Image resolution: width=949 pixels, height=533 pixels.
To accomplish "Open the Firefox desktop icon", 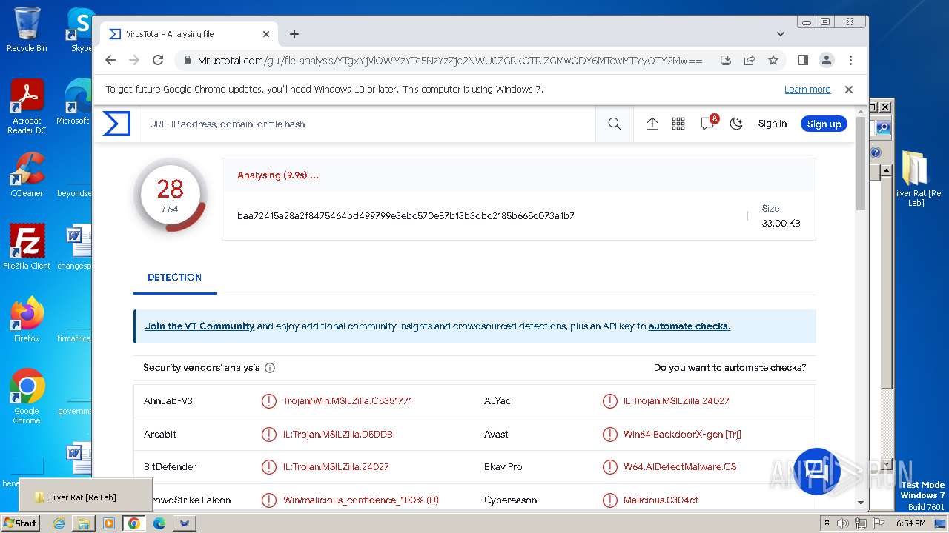I will coord(27,320).
